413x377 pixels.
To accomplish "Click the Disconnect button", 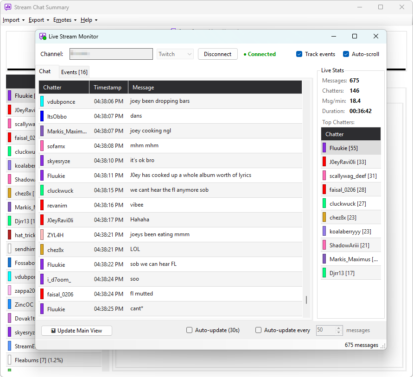I will pos(217,54).
